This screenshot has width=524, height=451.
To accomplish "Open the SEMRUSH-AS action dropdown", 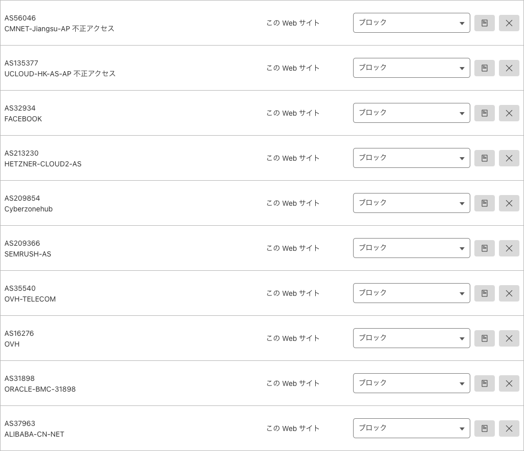I will (x=411, y=248).
